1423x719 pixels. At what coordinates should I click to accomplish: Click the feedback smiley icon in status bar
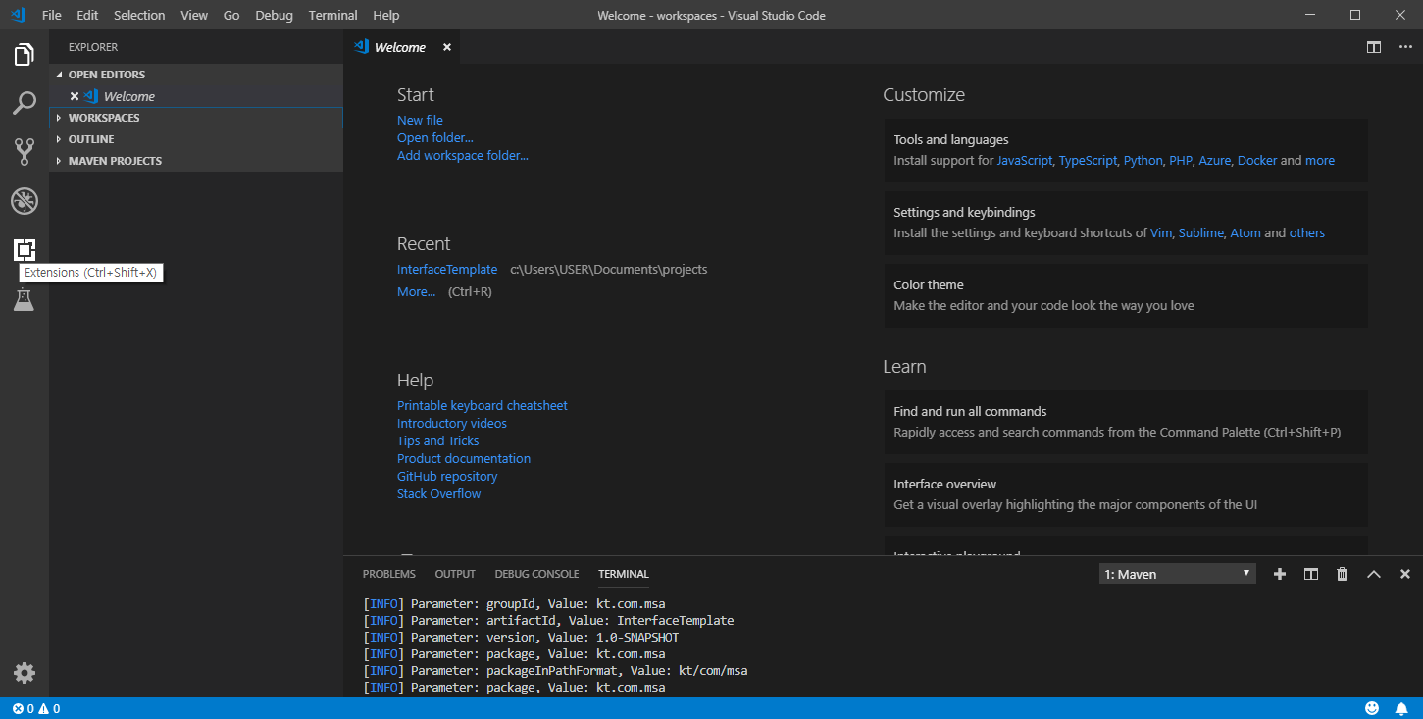(1372, 708)
